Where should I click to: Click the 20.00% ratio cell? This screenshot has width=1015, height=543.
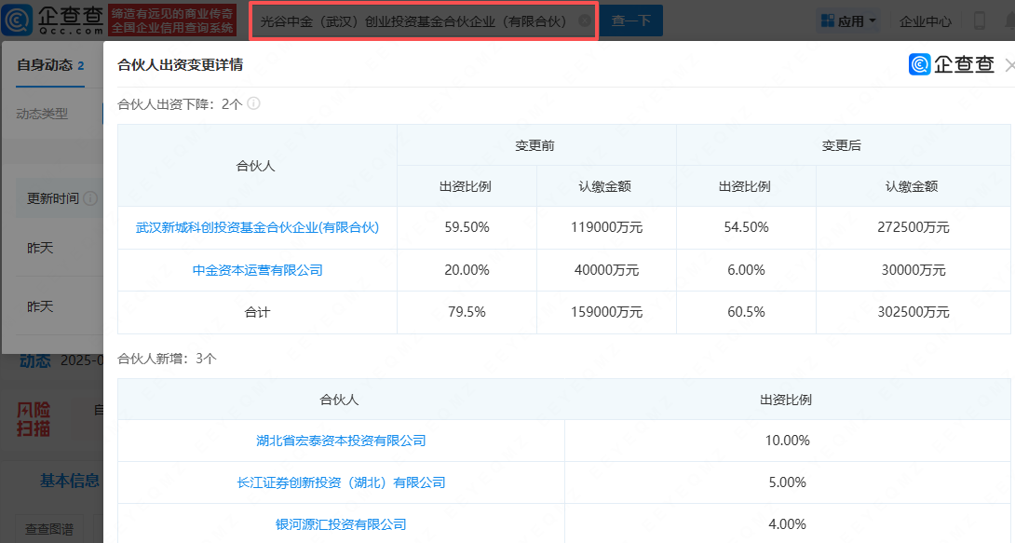click(x=467, y=270)
